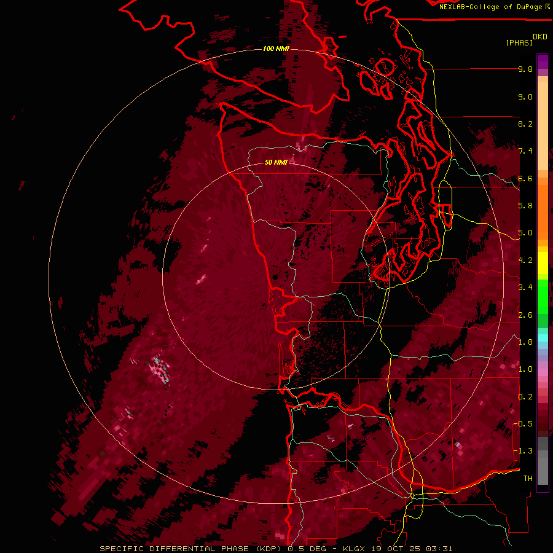Viewport: 553px width, 553px height.
Task: Select the 8.2 legend value
Action: pyautogui.click(x=525, y=124)
